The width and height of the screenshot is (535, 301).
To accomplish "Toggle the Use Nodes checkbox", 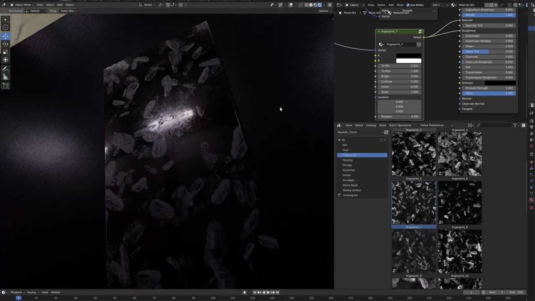I will coord(408,5).
